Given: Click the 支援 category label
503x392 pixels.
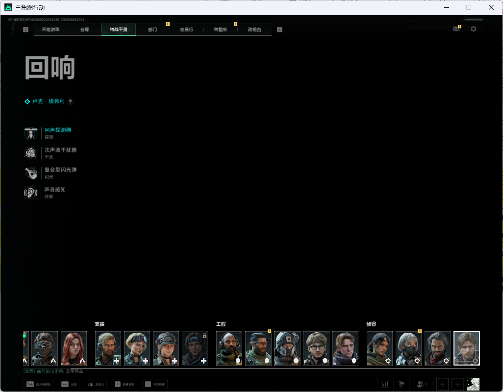Looking at the screenshot, I should 100,324.
